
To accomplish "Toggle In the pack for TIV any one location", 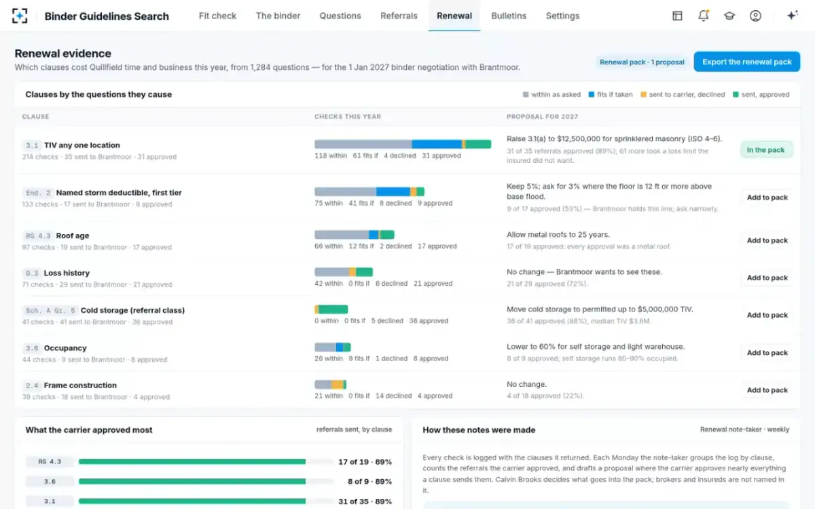I will 766,150.
